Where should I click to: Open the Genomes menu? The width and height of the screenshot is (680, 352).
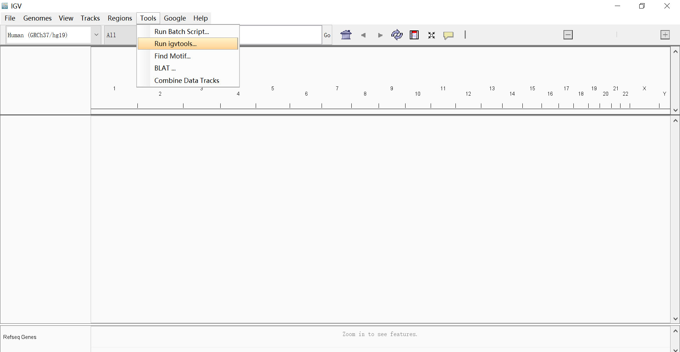37,18
